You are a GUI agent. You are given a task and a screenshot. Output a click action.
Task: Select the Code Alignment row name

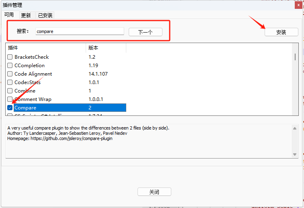point(33,74)
